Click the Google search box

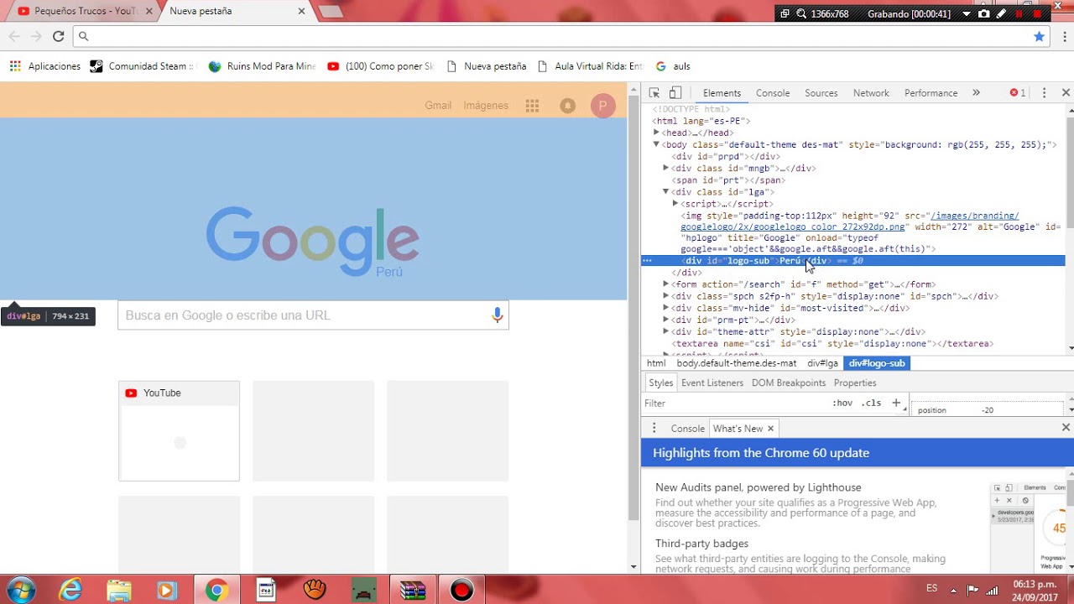pos(313,315)
